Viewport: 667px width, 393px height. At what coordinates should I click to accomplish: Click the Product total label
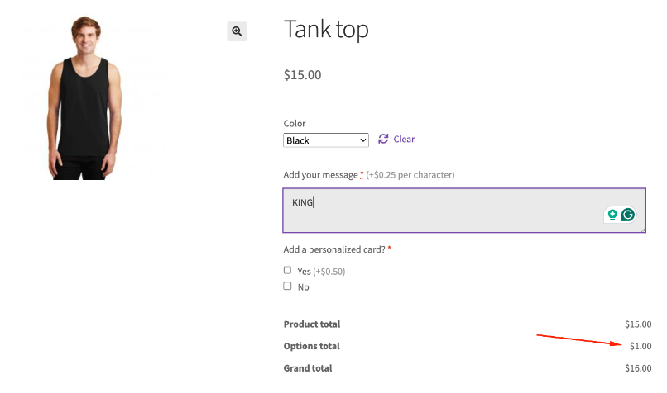[x=312, y=324]
